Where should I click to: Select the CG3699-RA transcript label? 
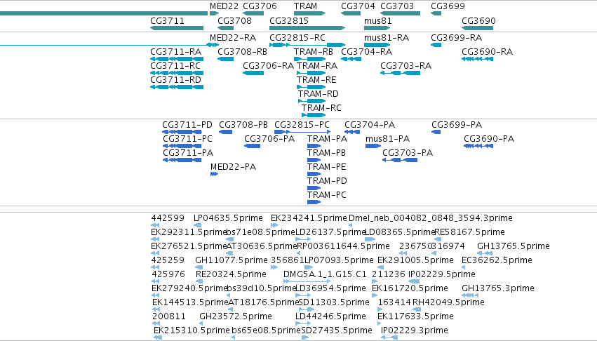tap(457, 38)
